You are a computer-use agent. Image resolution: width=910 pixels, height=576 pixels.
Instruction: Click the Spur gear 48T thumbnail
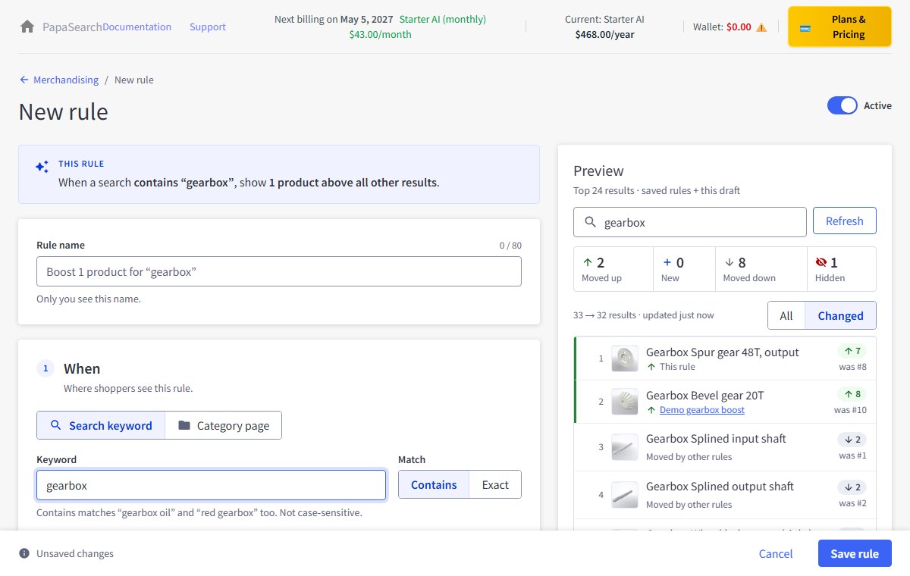625,358
